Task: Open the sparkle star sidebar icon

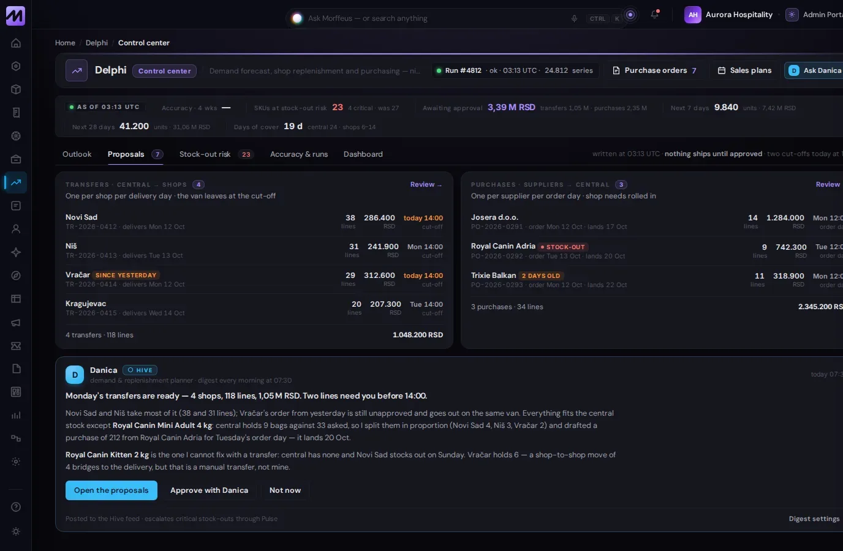Action: 16,252
